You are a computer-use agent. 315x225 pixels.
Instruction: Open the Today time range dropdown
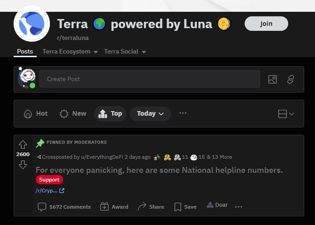pos(150,113)
